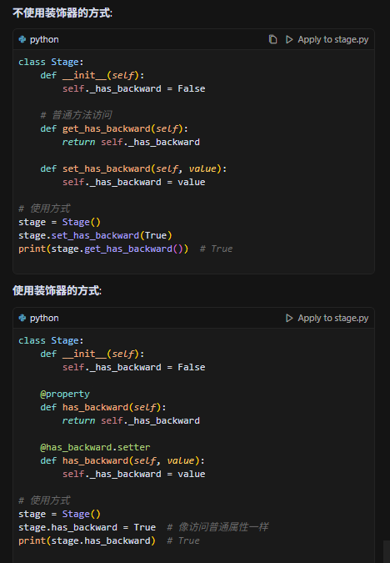Click the scrollbar in the bottom right corner

[387, 551]
